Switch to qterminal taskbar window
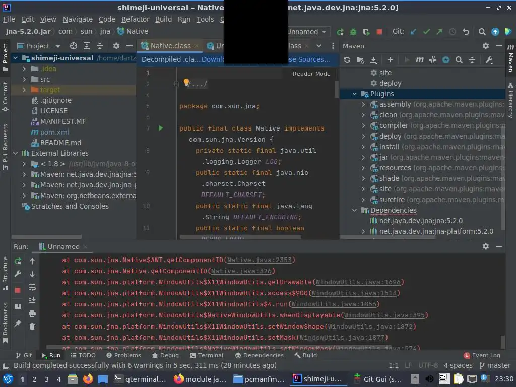 point(140,379)
